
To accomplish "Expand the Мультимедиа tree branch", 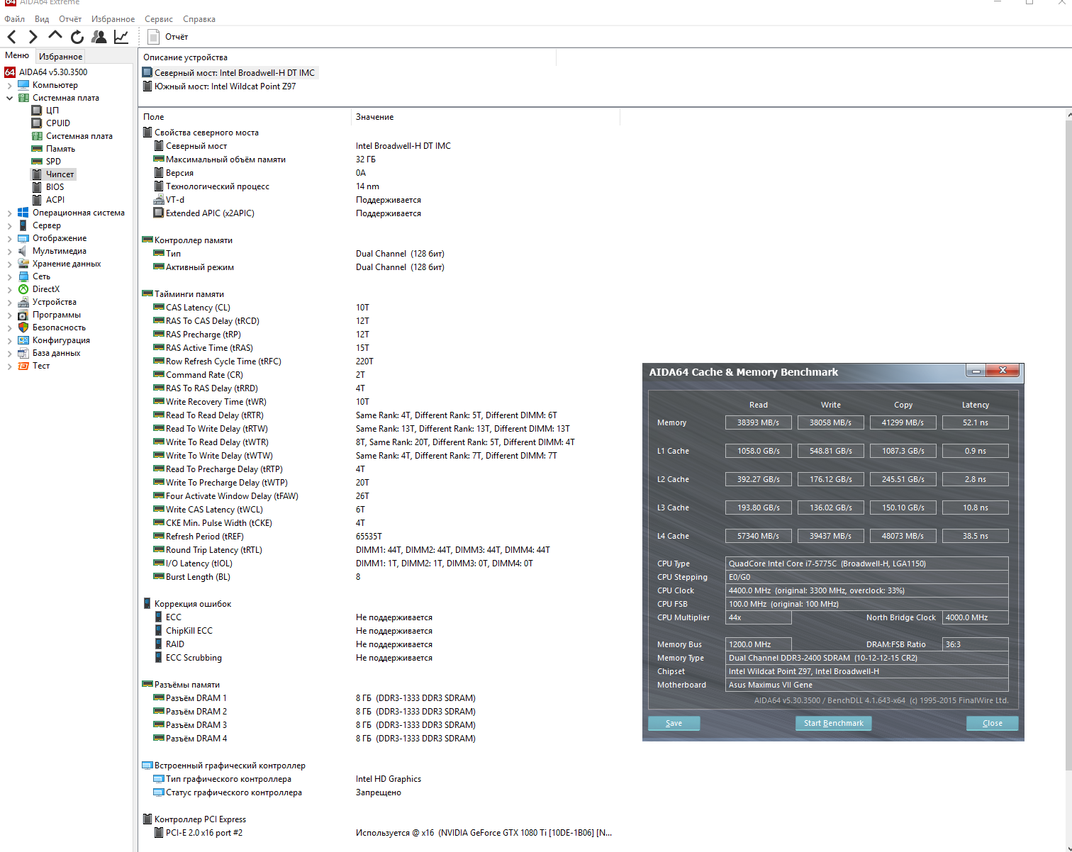I will [9, 251].
